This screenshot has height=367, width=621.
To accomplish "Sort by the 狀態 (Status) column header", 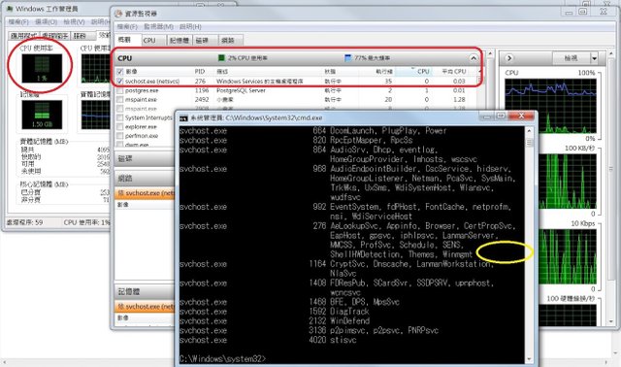I will [x=330, y=71].
